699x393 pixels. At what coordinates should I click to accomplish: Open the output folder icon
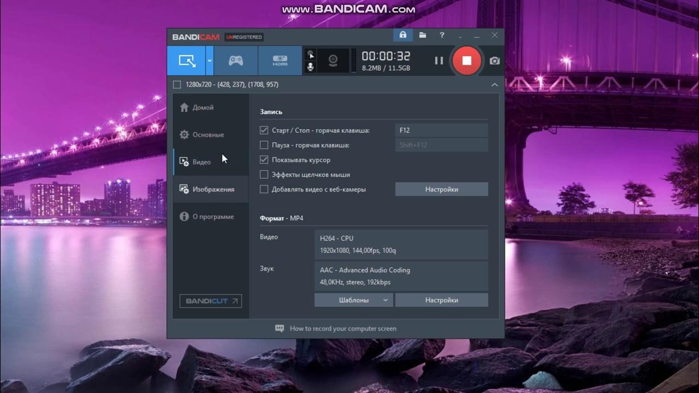point(423,35)
